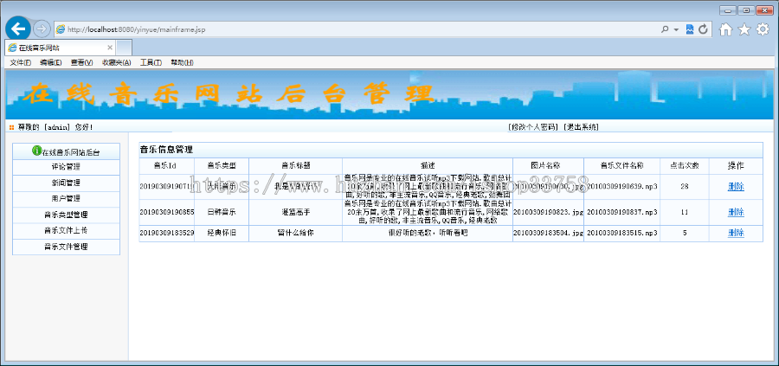Screen dimensions: 779x366
Task: Open the 帮助(H) menu
Action: pyautogui.click(x=182, y=62)
